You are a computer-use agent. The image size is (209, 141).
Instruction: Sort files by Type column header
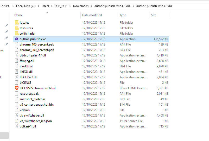(123, 15)
